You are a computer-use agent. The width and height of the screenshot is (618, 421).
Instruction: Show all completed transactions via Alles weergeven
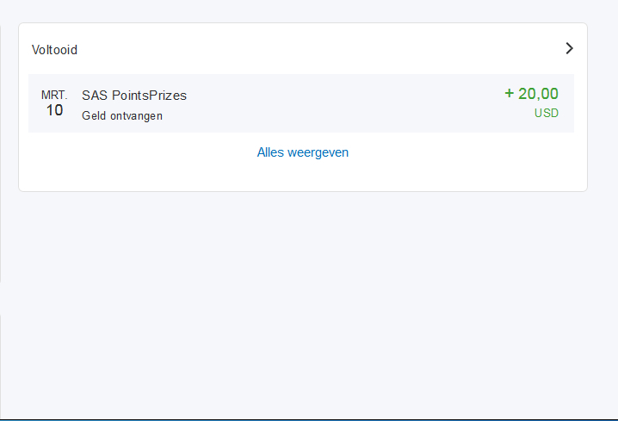303,152
